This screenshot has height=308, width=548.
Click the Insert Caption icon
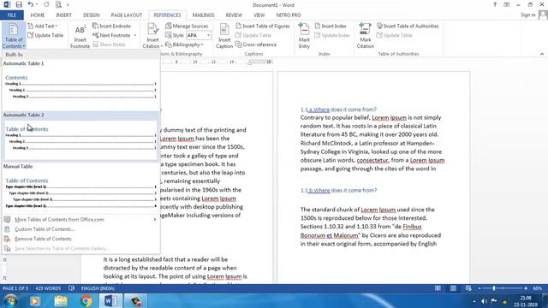click(224, 30)
